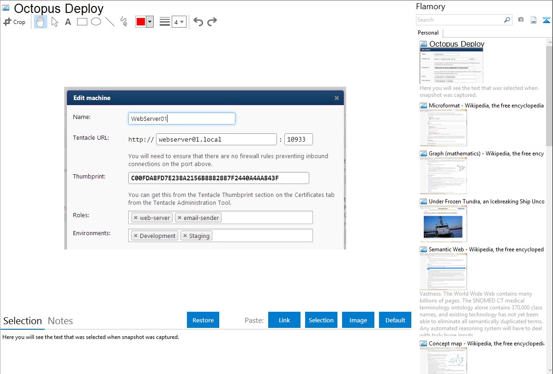Select the Concept map snapshot title

click(487, 344)
